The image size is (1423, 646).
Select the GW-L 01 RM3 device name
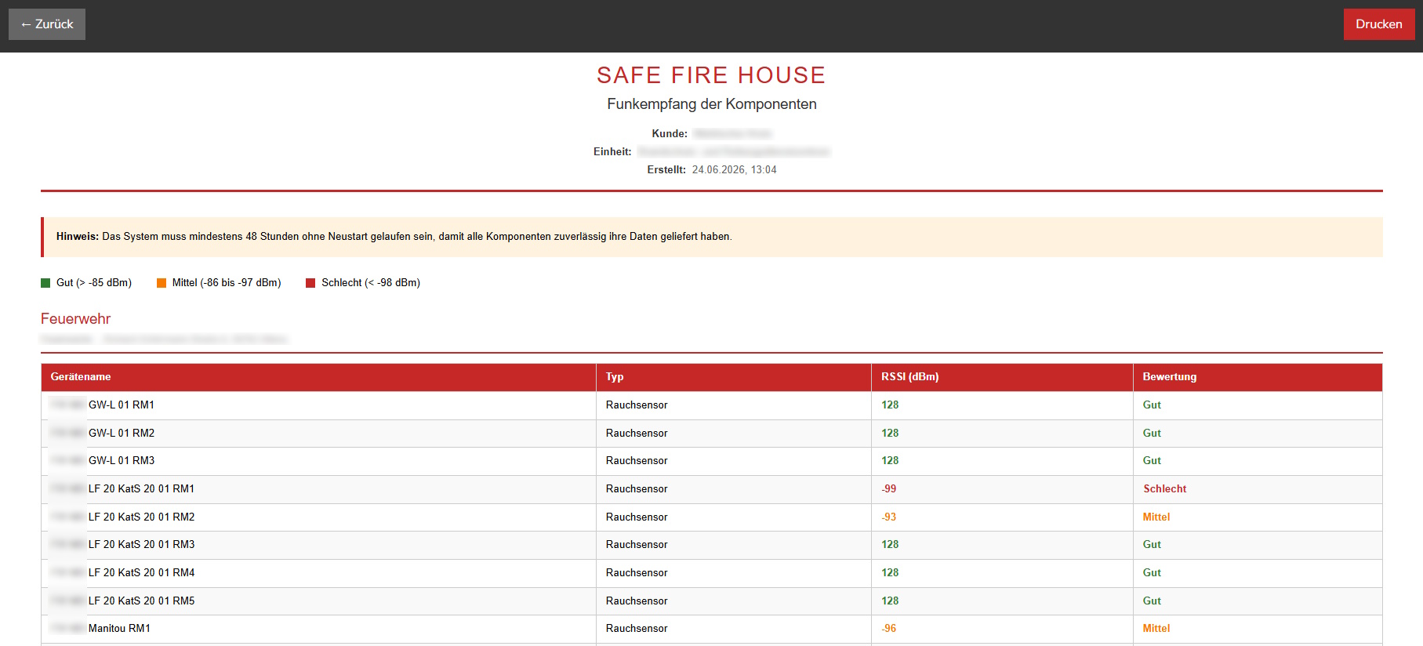pos(122,461)
